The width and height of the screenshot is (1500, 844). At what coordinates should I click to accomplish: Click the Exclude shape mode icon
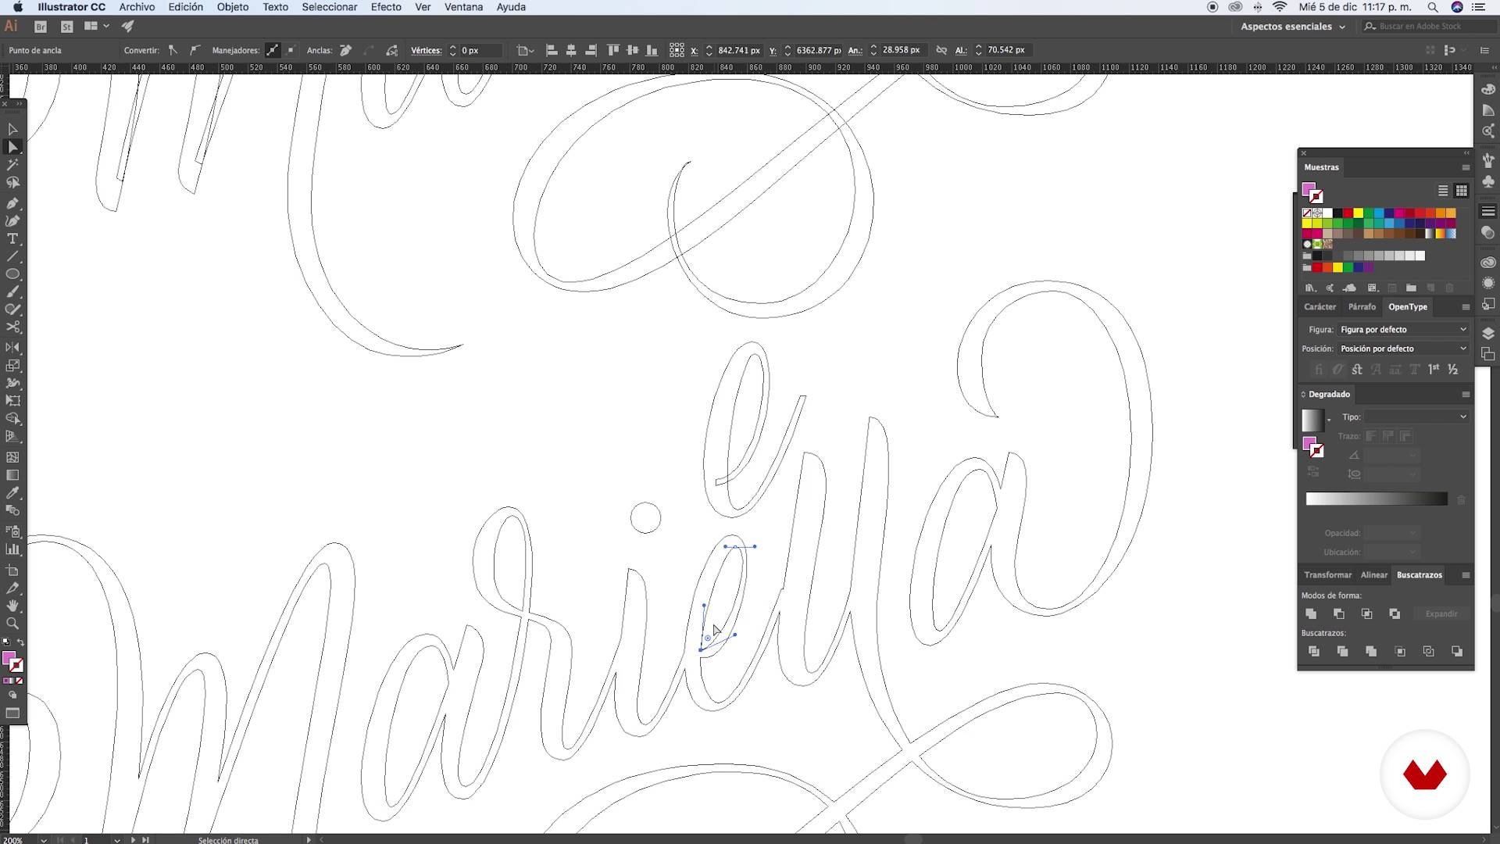(1395, 613)
